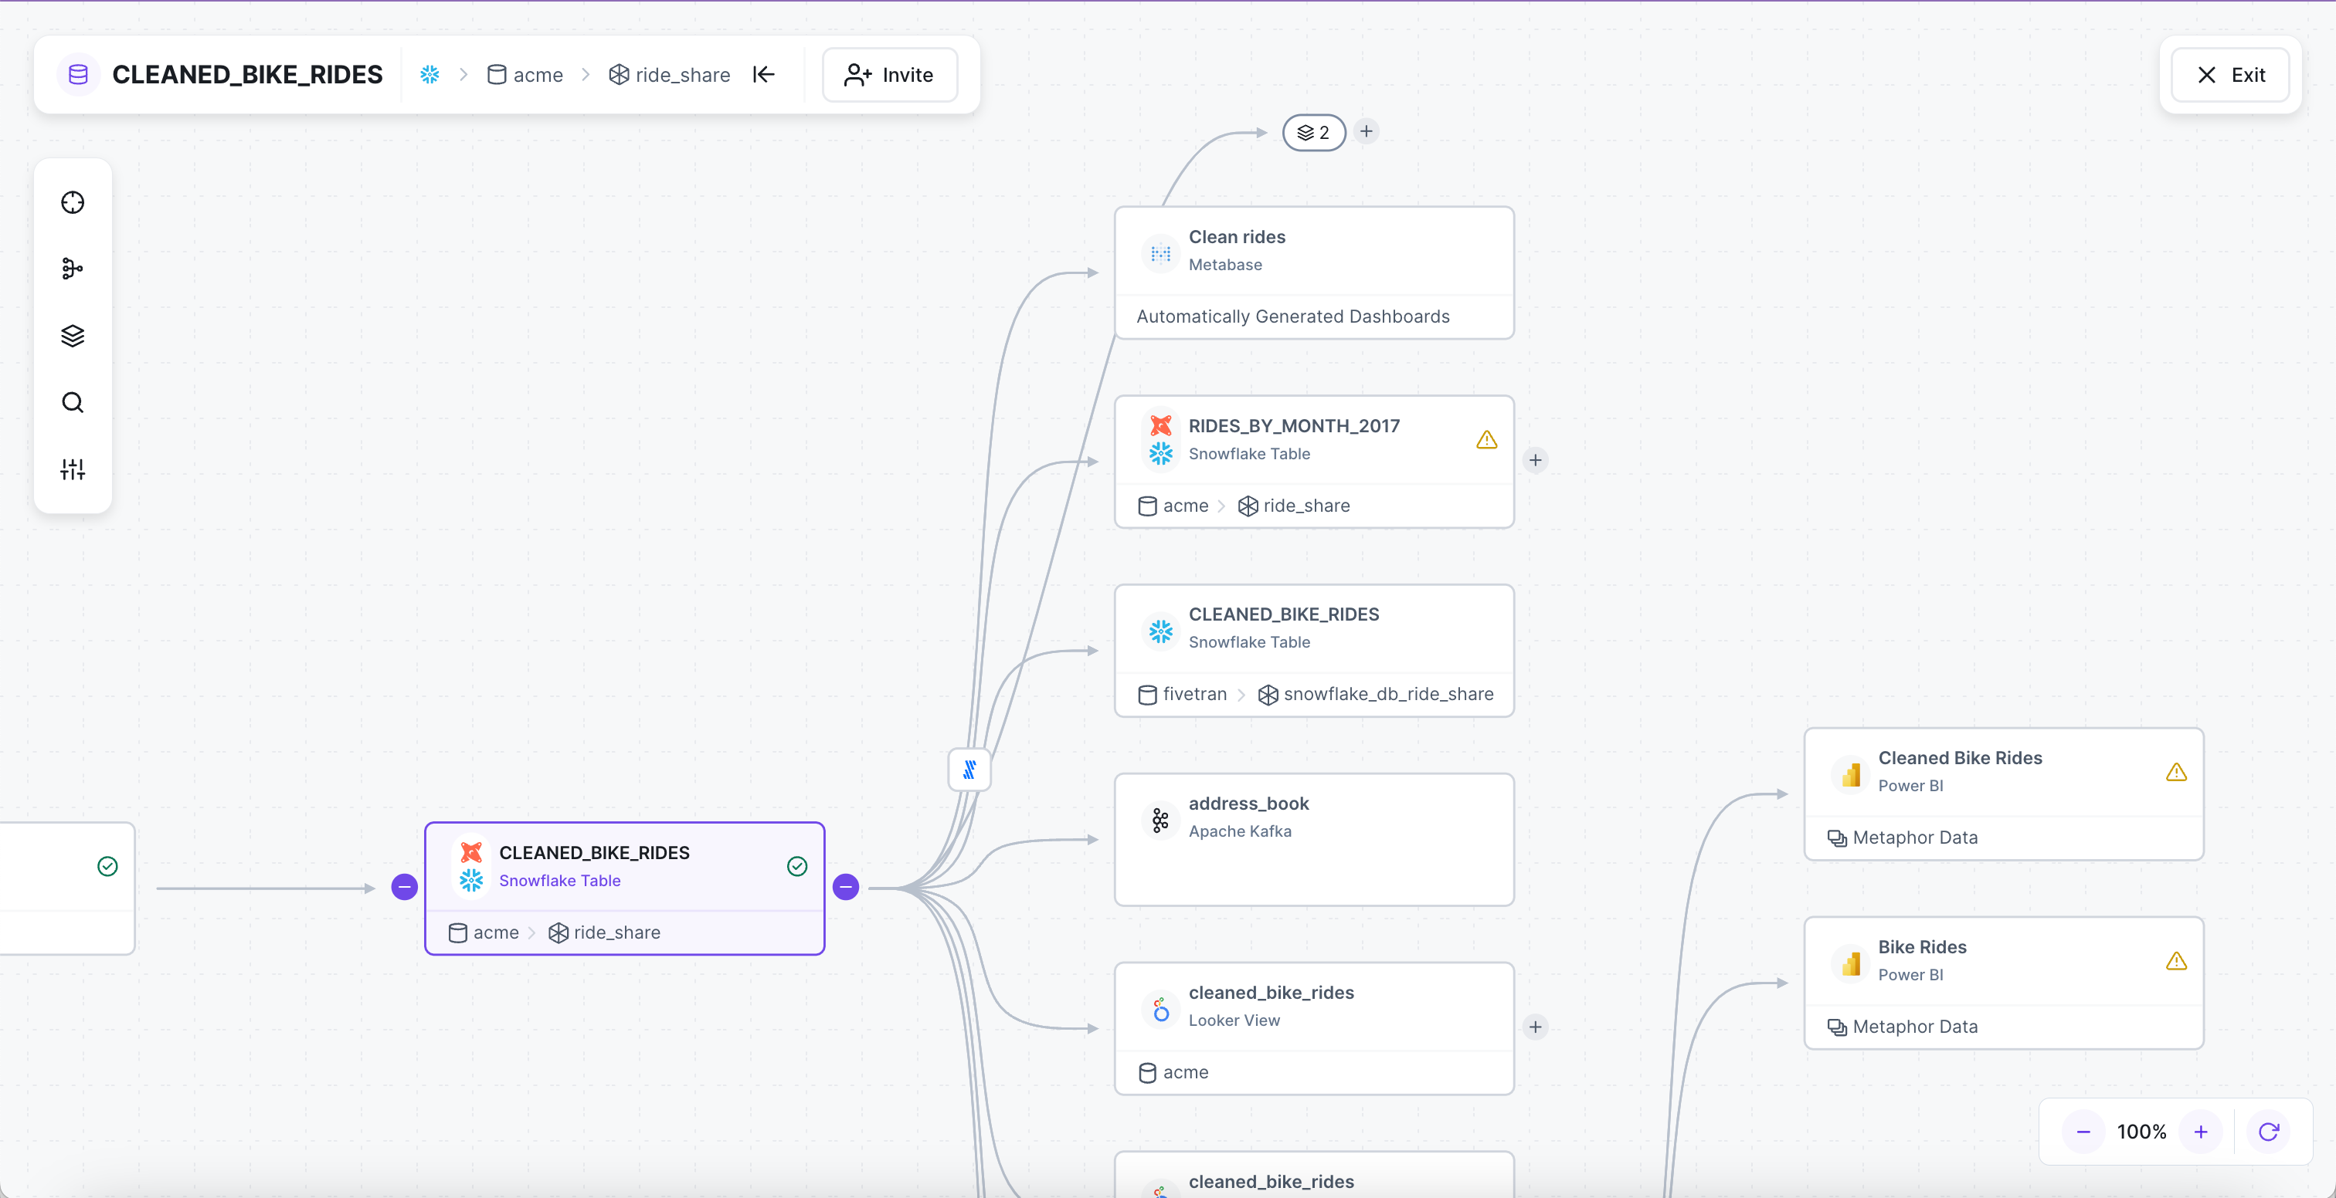Click 'Metaphor Data' under Cleaned Bike Rides
The height and width of the screenshot is (1198, 2336).
[x=1915, y=838]
